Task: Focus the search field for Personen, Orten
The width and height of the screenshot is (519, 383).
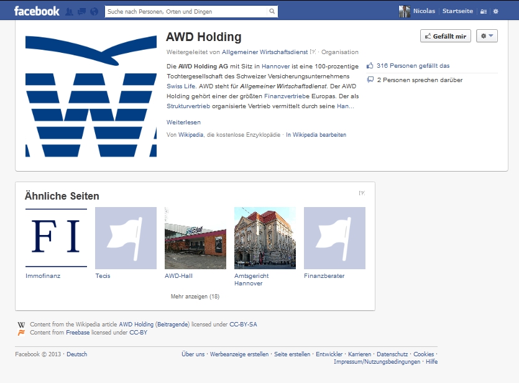Action: [x=186, y=11]
